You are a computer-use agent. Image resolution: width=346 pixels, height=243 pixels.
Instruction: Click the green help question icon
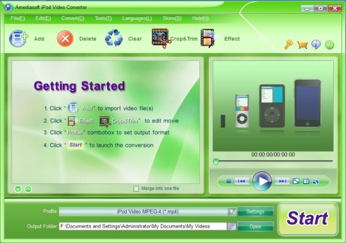click(x=329, y=45)
